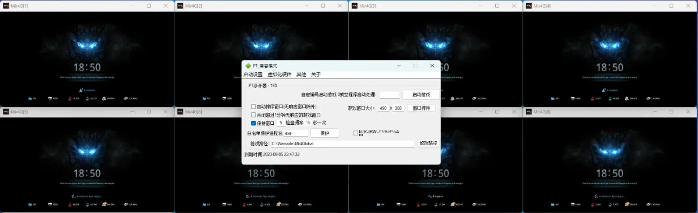Click the heart health icon in Mir4G[1]
Image resolution: width=698 pixels, height=213 pixels.
point(50,98)
